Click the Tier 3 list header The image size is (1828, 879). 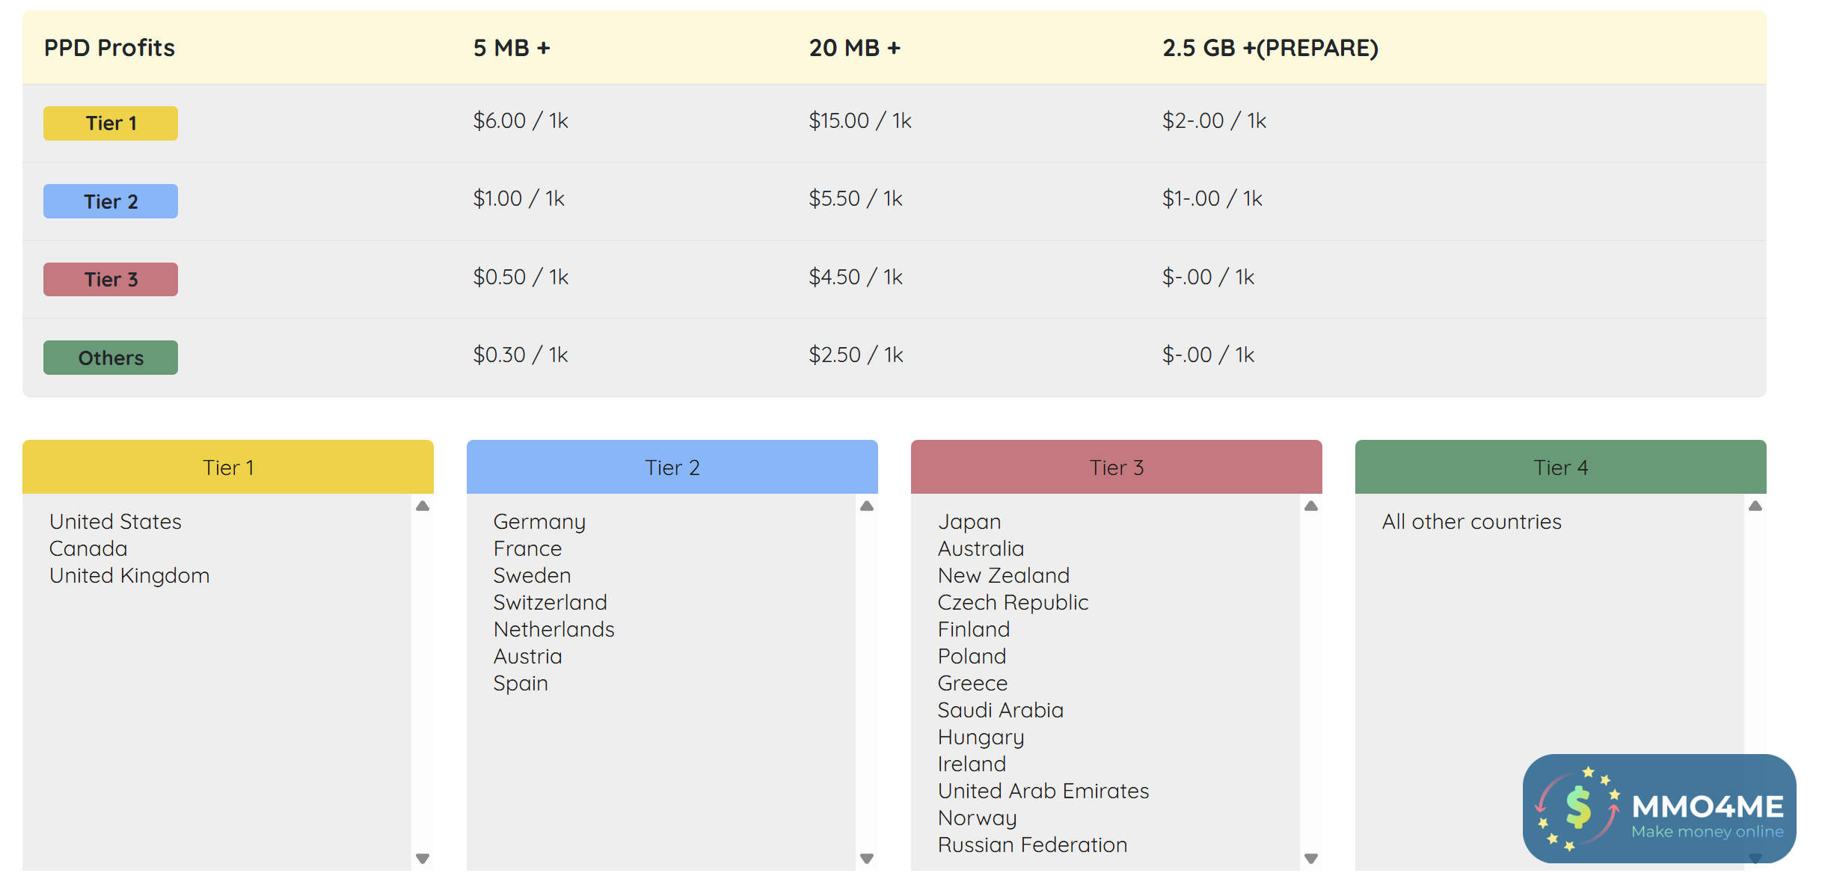[x=1117, y=468]
